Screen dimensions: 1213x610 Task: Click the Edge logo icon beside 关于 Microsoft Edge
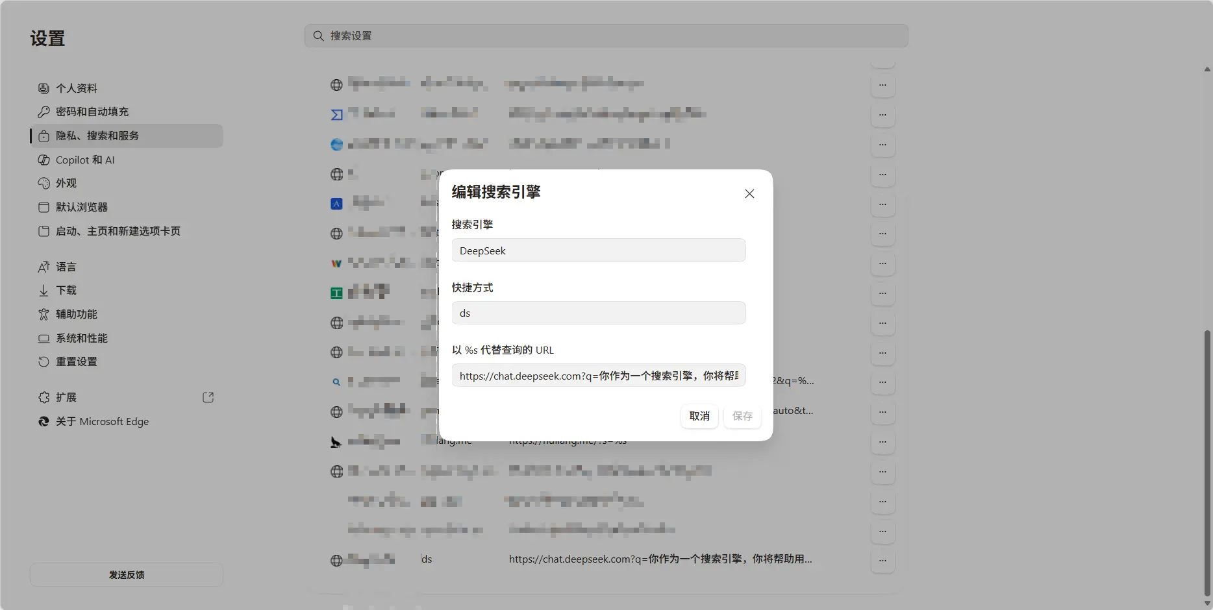coord(44,421)
